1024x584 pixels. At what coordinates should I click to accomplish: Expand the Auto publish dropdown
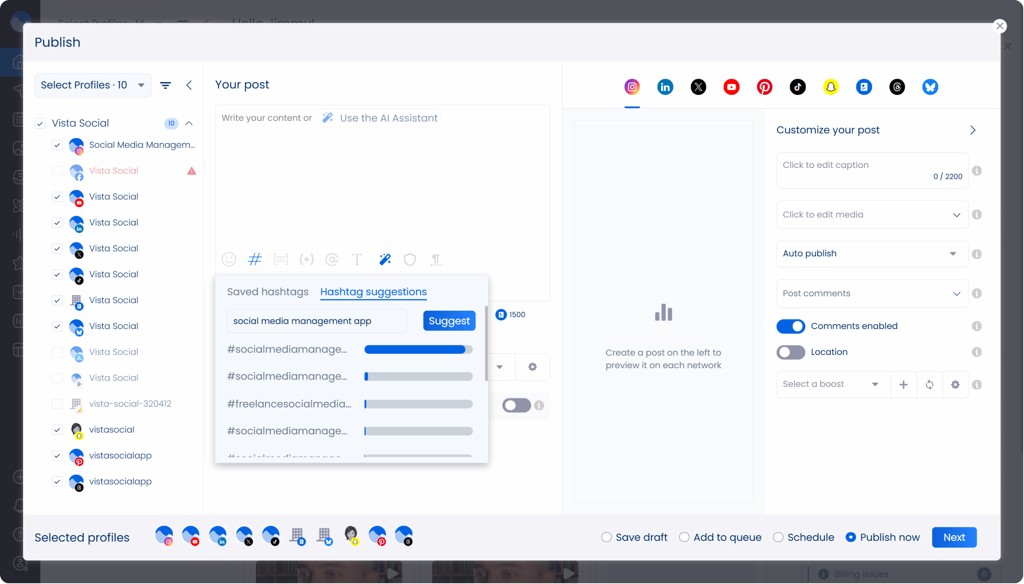tap(872, 254)
